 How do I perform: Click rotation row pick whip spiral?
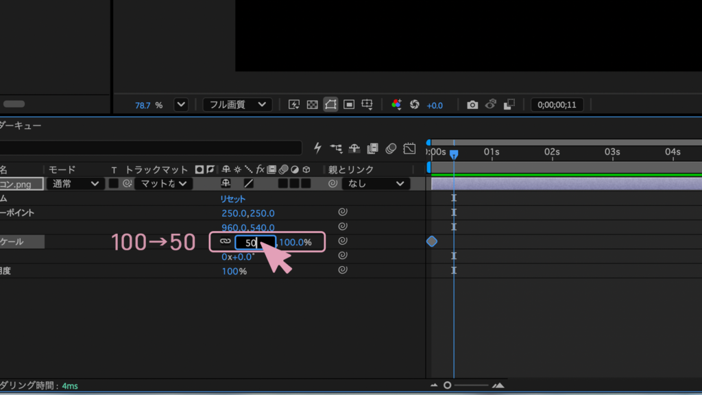click(x=343, y=255)
